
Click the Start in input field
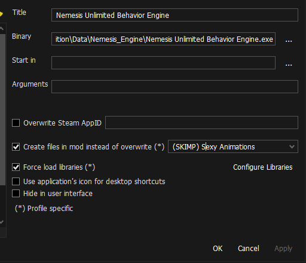click(x=163, y=63)
